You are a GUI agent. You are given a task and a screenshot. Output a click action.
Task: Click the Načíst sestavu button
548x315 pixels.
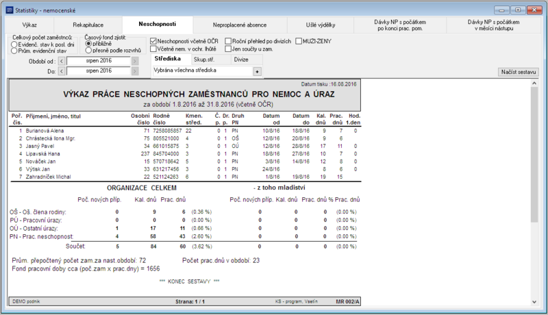(519, 72)
